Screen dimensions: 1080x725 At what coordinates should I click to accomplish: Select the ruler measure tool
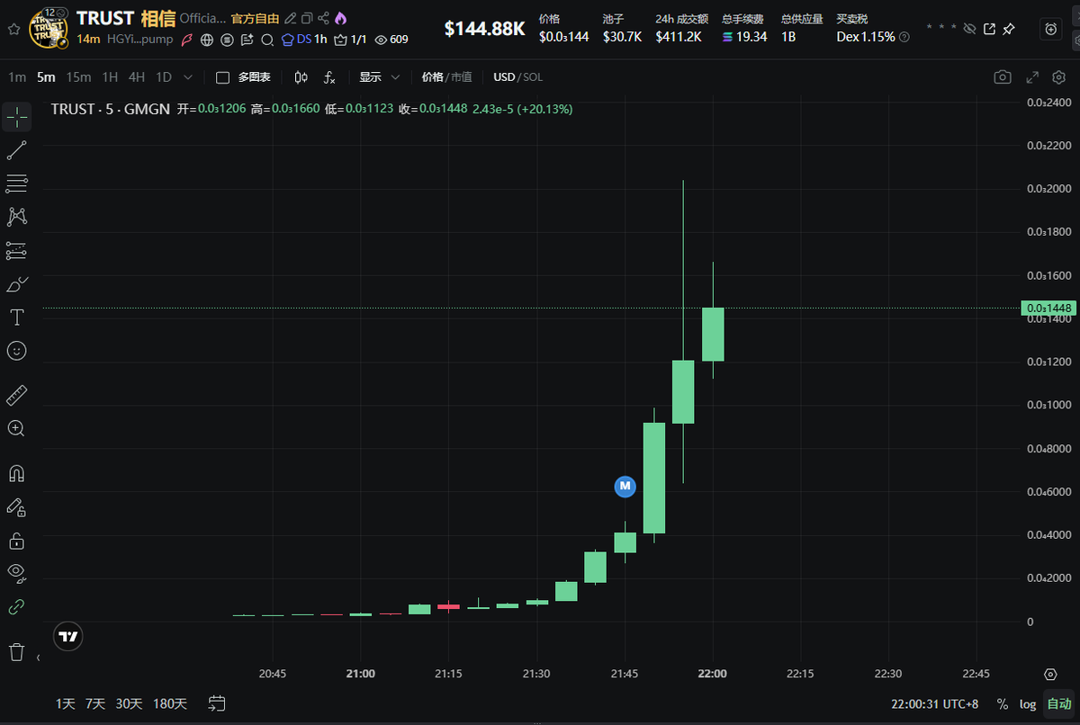[17, 394]
